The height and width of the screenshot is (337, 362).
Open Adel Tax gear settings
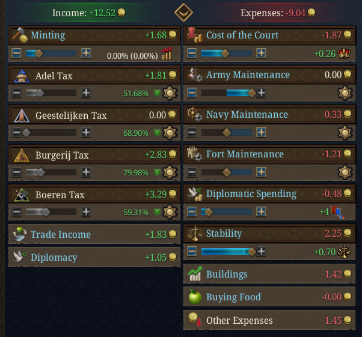coord(170,93)
